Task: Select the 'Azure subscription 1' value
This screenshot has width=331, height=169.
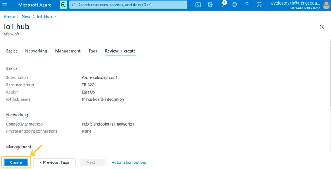Action: pyautogui.click(x=100, y=77)
